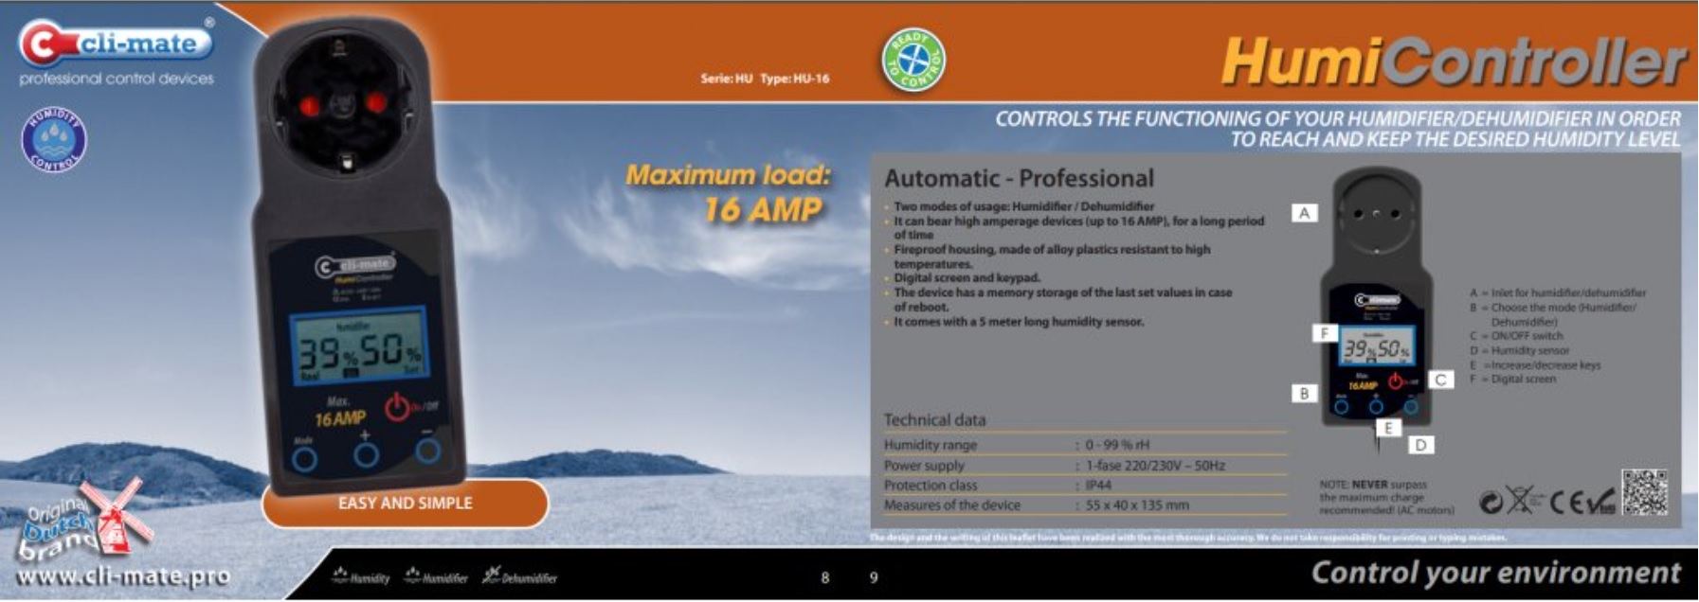Click the cli-mate brand logo at top left
This screenshot has width=1699, height=602.
click(x=116, y=44)
